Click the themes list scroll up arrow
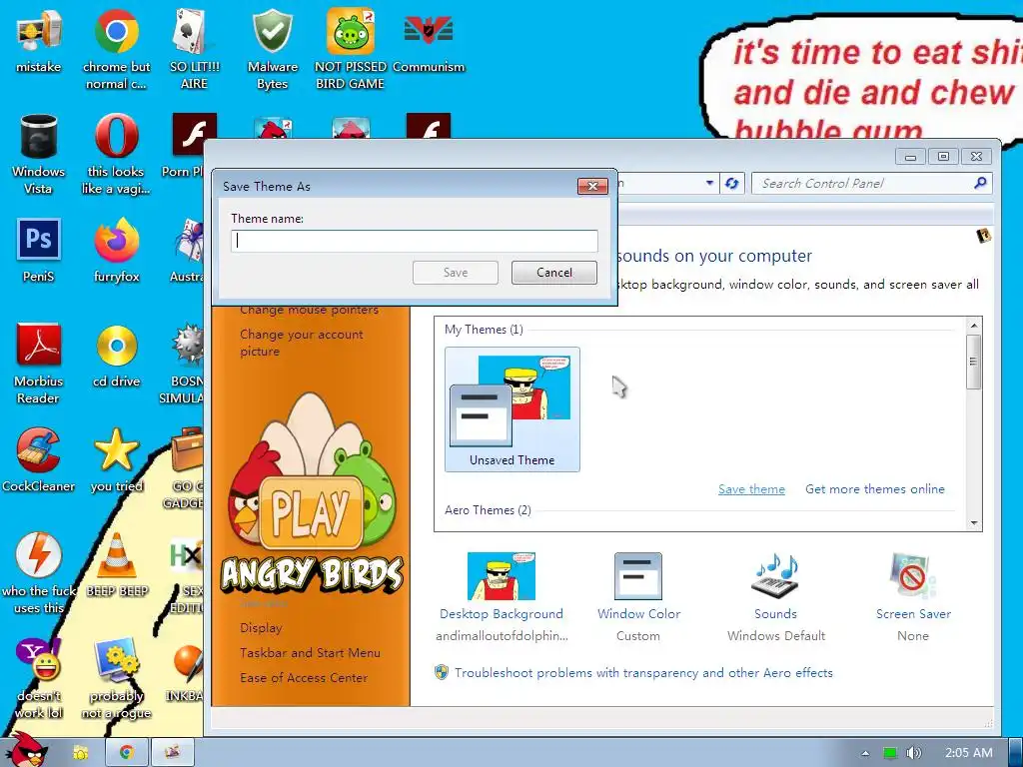The image size is (1023, 767). 973,326
